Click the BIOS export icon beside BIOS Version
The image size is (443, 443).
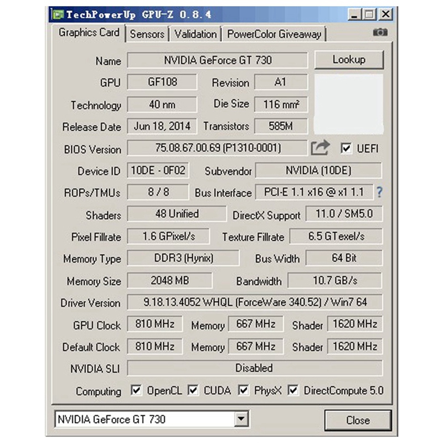320,147
